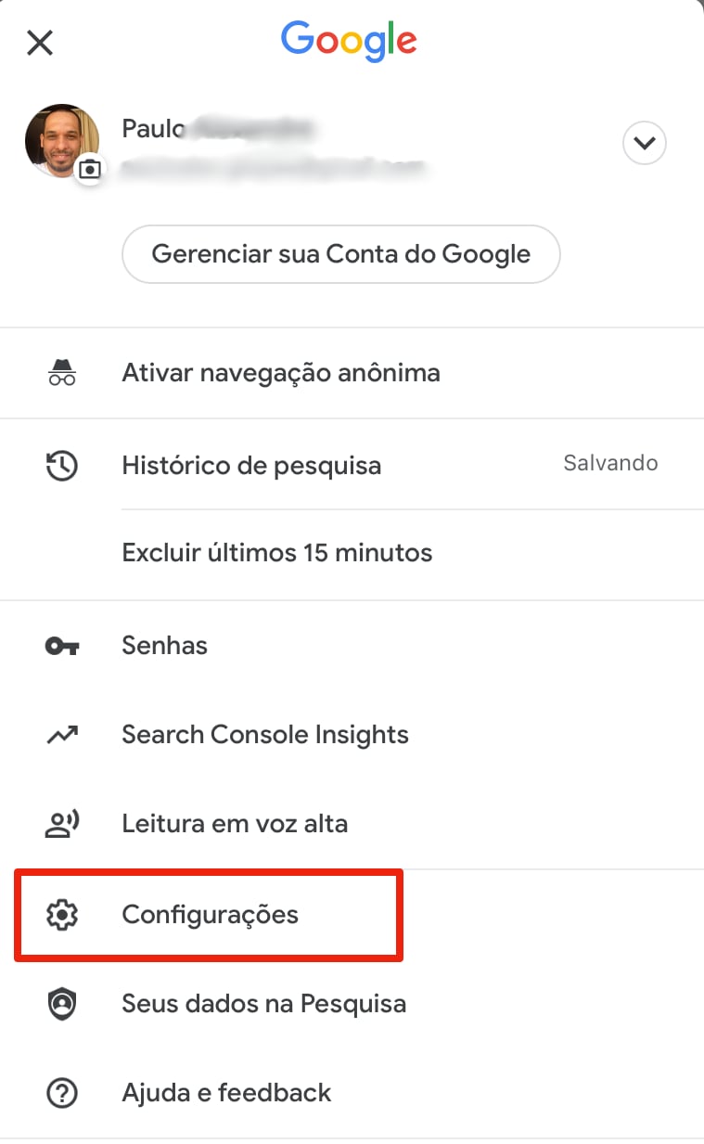Image resolution: width=704 pixels, height=1144 pixels.
Task: Click the shield icon for search data
Action: click(62, 1004)
